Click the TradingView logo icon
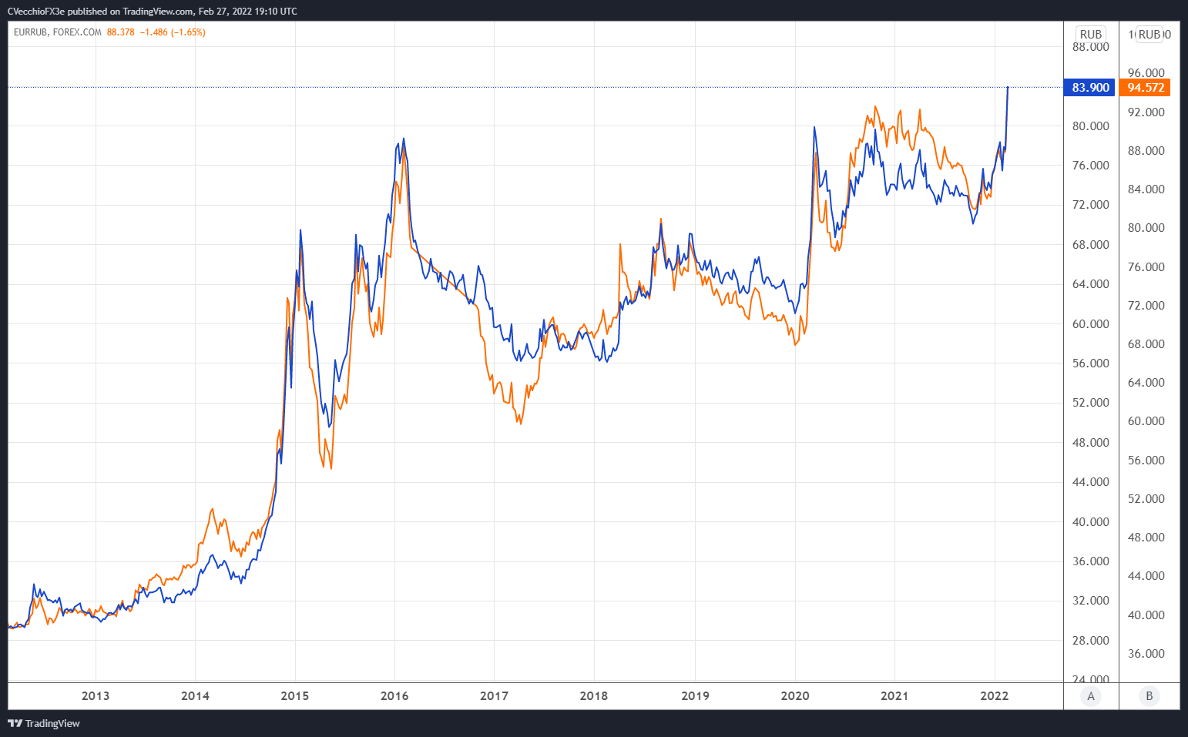The image size is (1188, 737). 13,723
